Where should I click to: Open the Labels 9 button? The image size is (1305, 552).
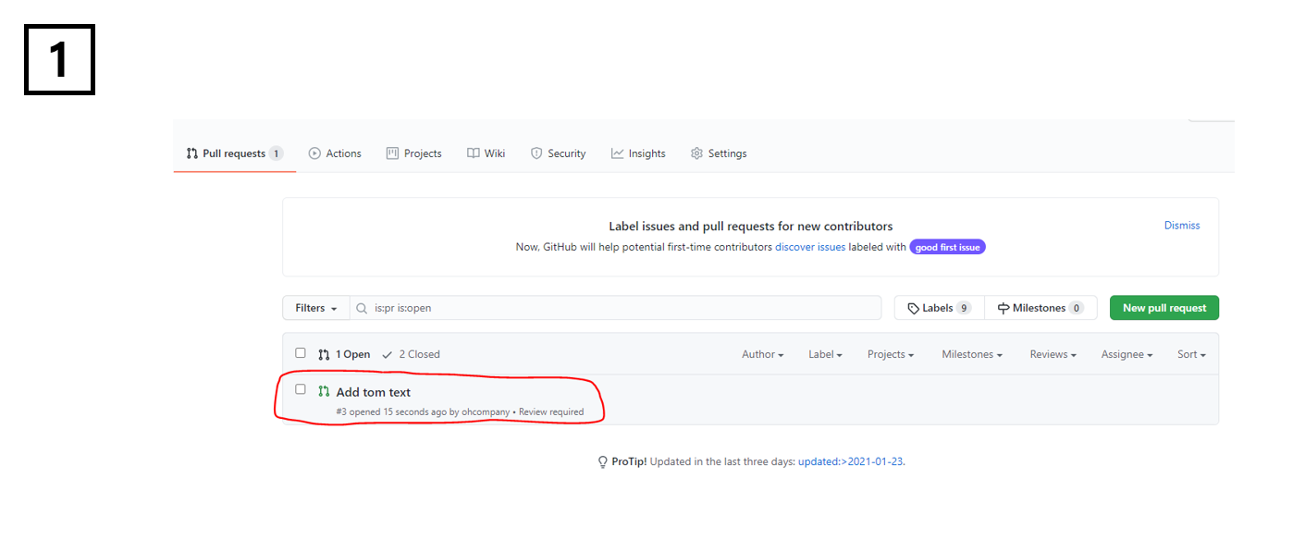click(940, 308)
